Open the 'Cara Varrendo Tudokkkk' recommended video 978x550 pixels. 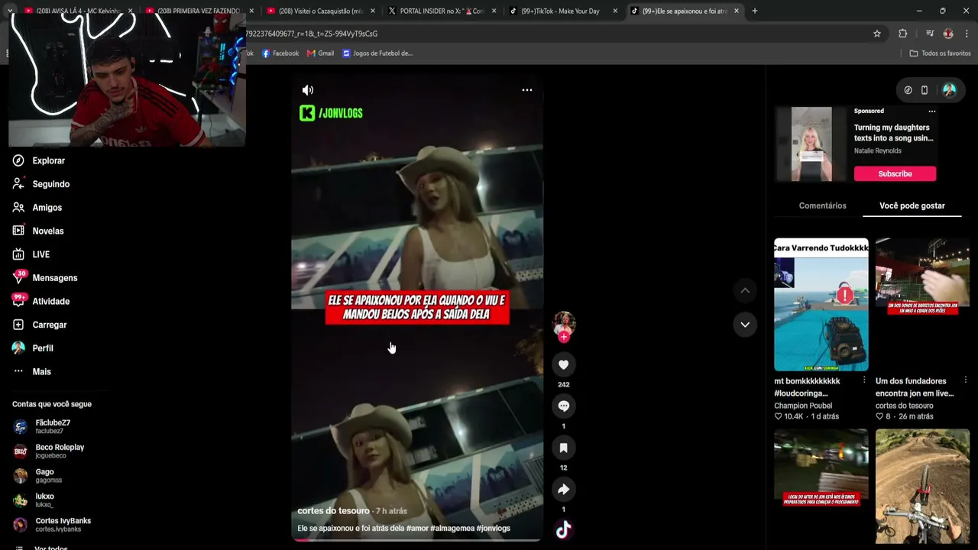point(821,305)
